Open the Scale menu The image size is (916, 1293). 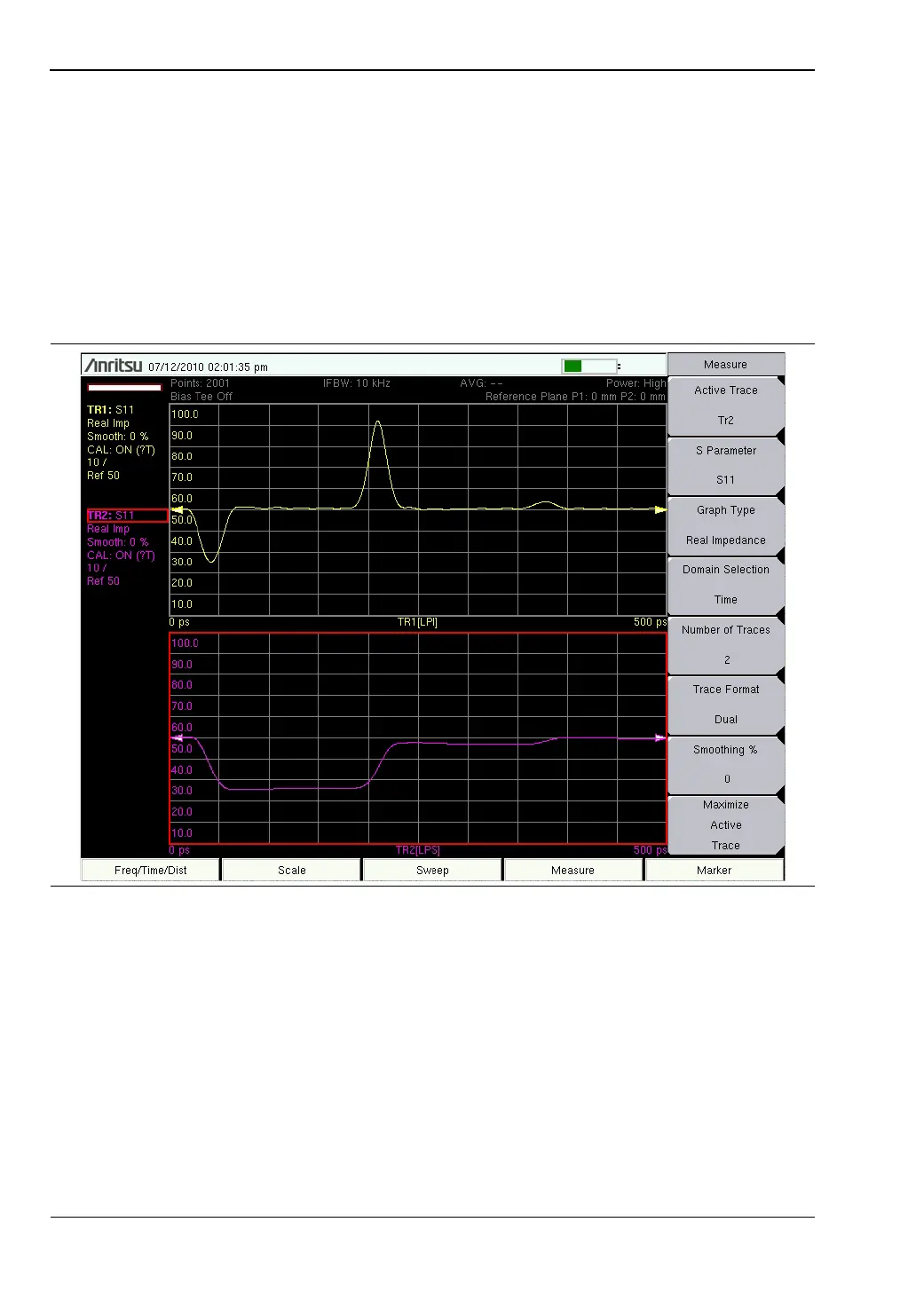[x=292, y=871]
